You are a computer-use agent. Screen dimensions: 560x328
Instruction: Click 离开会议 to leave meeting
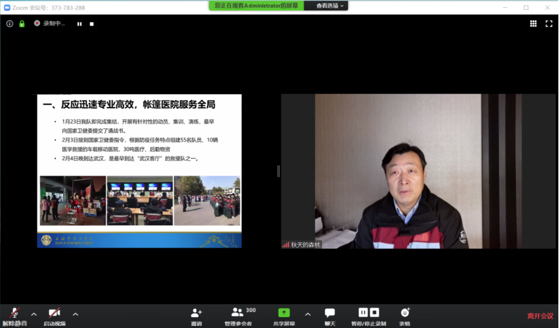[540, 316]
